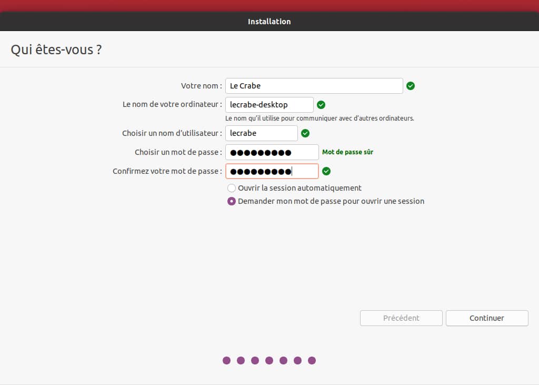Click the 'Confirmez votre mot de passe' field
The width and height of the screenshot is (539, 385).
pyautogui.click(x=272, y=171)
